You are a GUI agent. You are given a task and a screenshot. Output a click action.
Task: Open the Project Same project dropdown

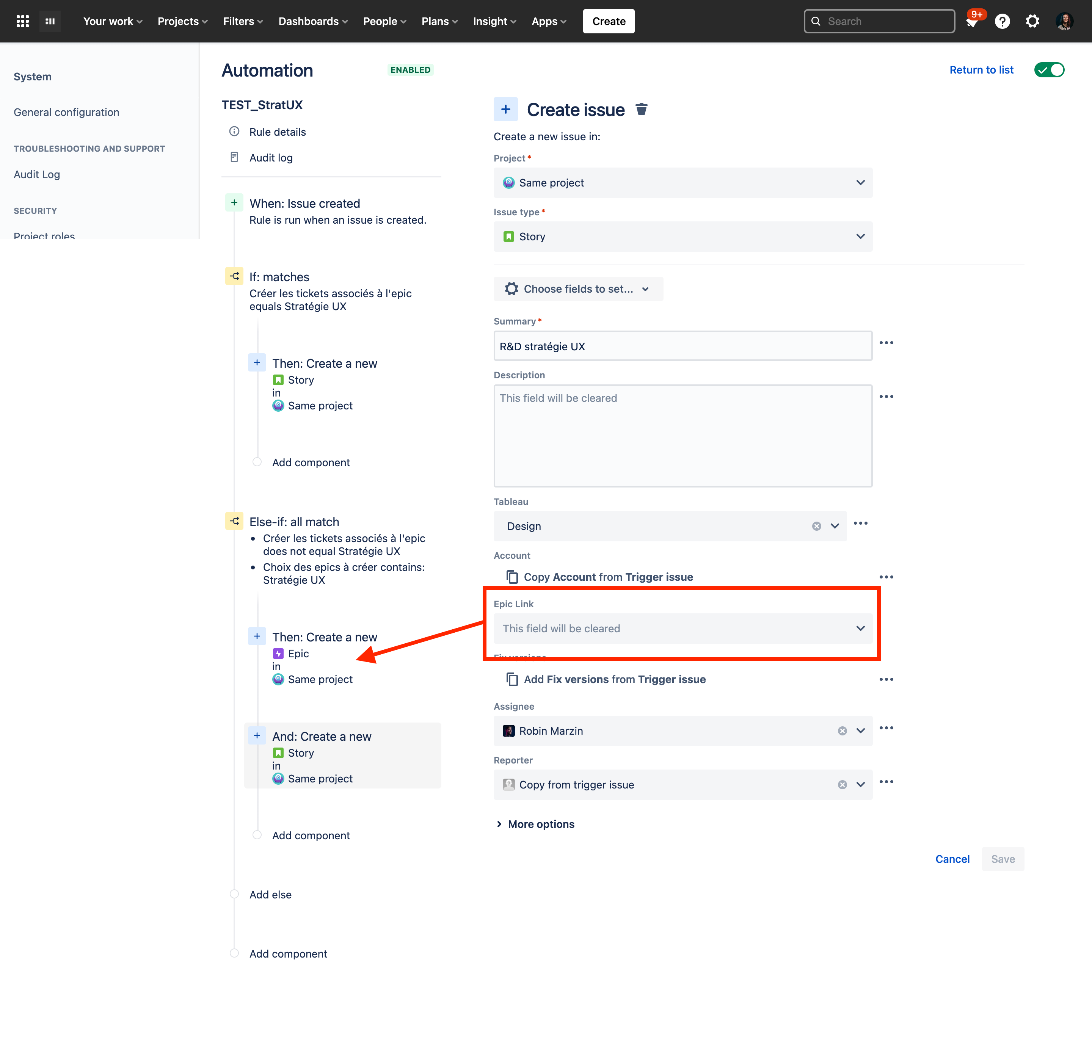coord(683,183)
